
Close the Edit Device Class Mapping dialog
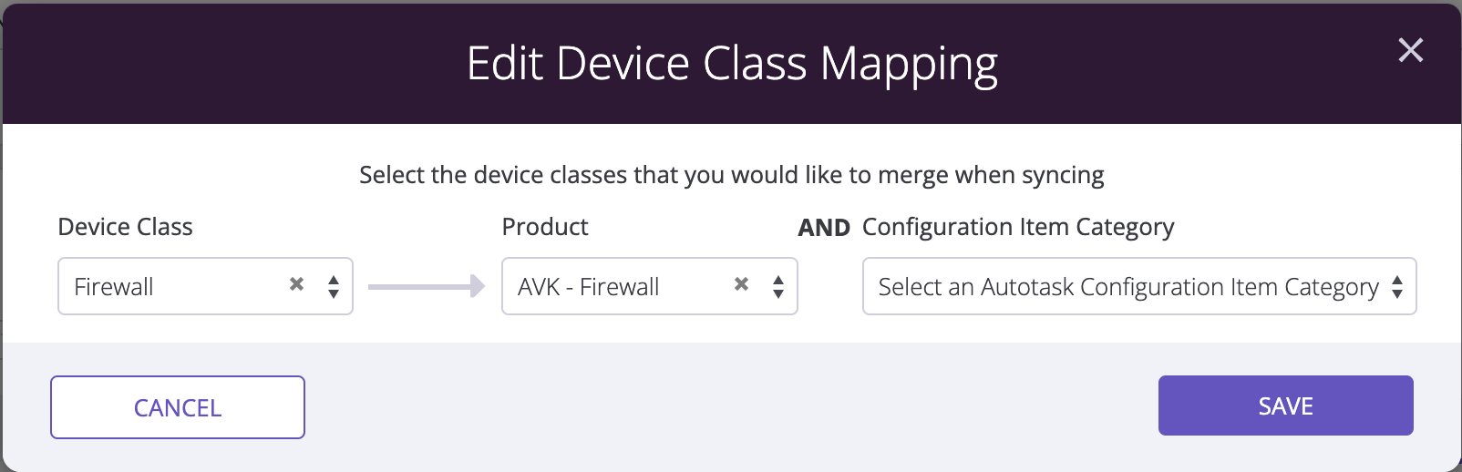(1410, 50)
